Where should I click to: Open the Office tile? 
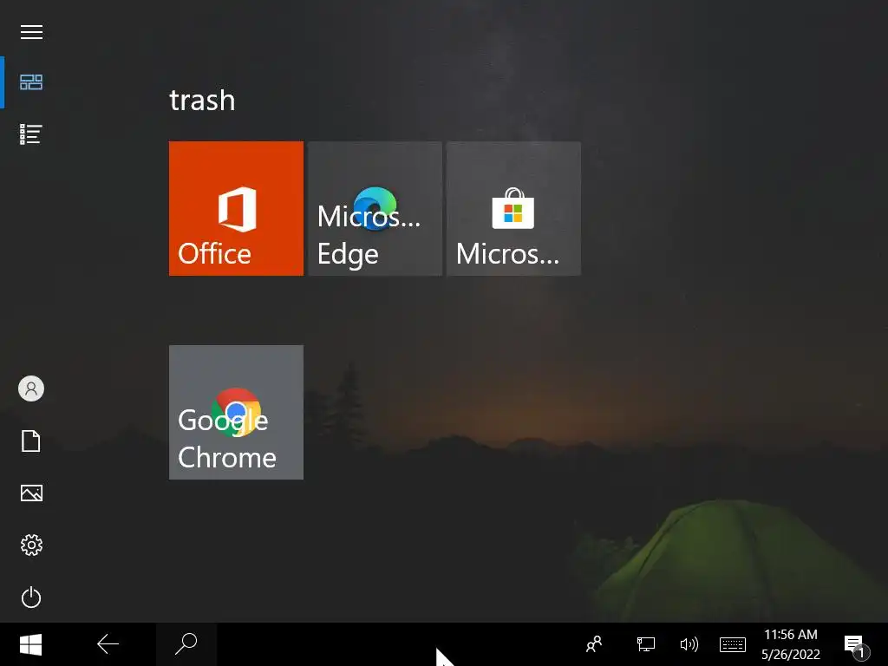click(236, 208)
